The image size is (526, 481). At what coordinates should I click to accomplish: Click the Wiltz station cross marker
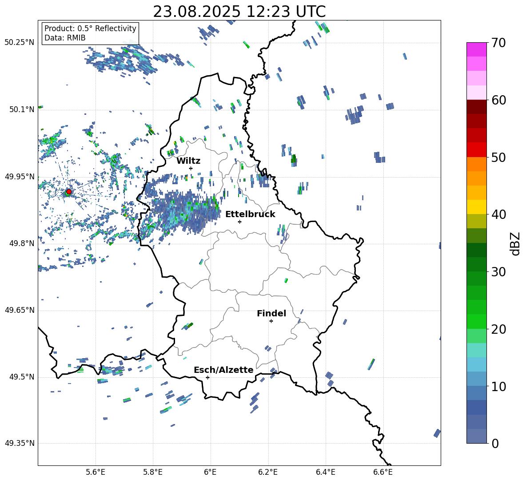click(191, 168)
